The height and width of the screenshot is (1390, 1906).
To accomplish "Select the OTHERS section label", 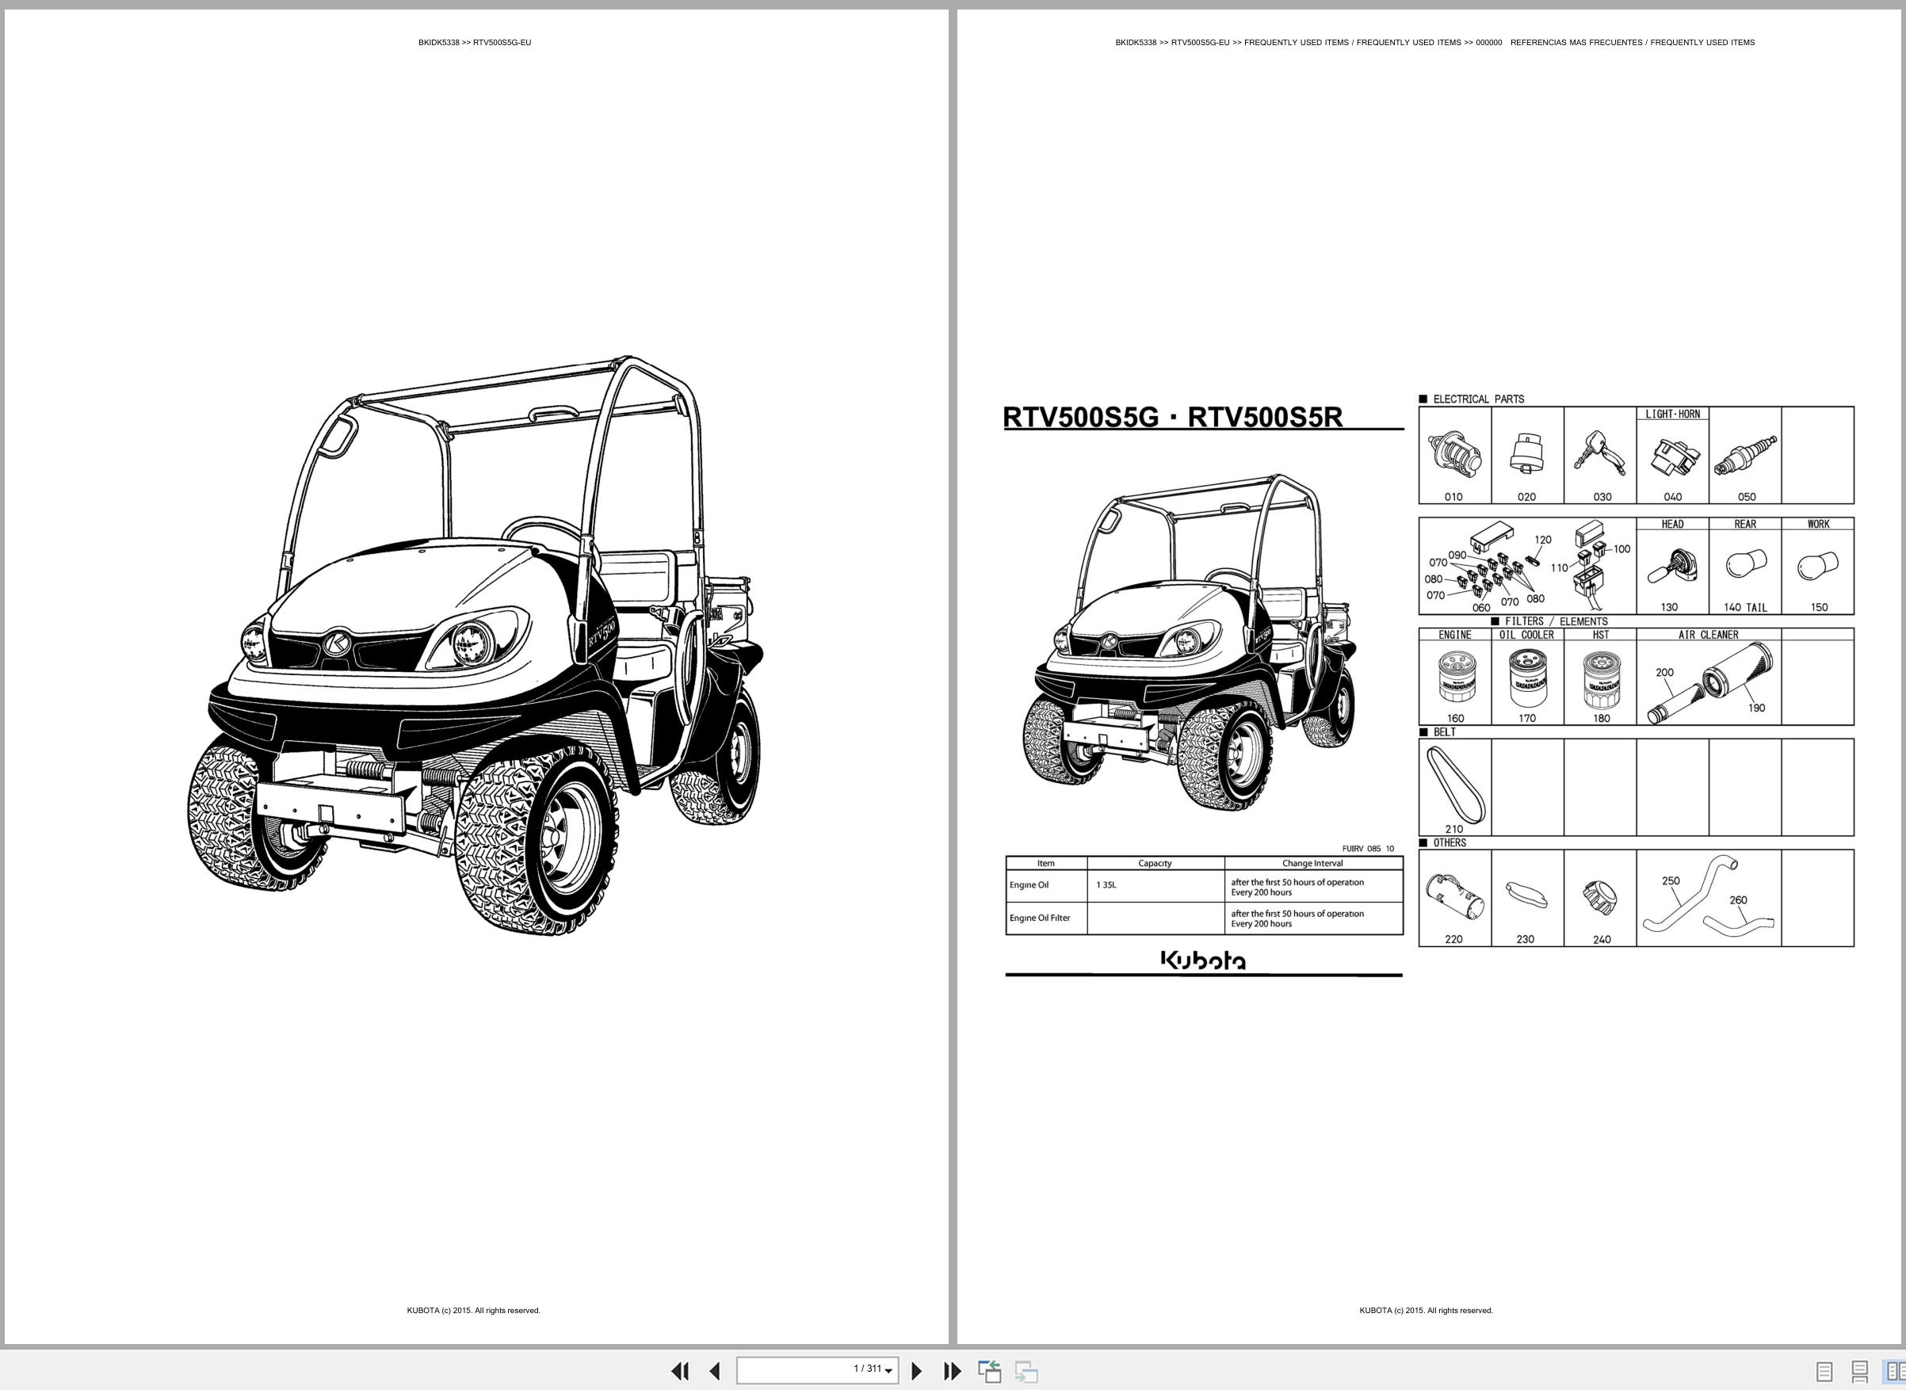I will point(1450,842).
